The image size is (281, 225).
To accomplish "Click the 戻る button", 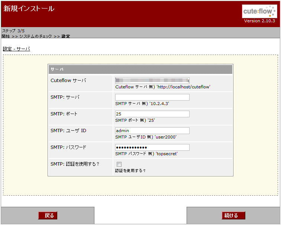I will pos(48,215).
